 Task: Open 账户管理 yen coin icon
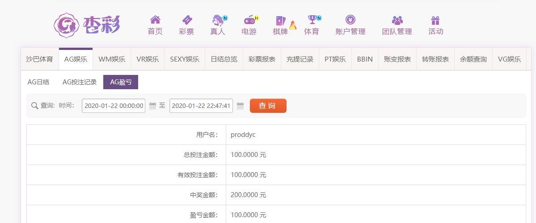click(x=350, y=20)
